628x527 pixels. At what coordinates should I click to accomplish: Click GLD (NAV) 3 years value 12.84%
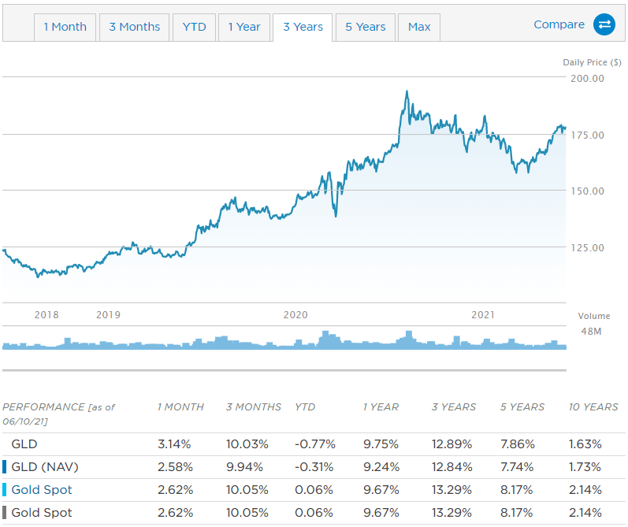click(452, 467)
